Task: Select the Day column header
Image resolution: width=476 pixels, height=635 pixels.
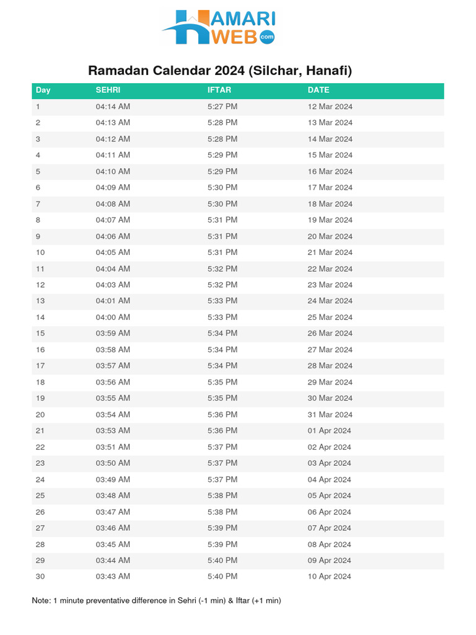Action: [43, 91]
